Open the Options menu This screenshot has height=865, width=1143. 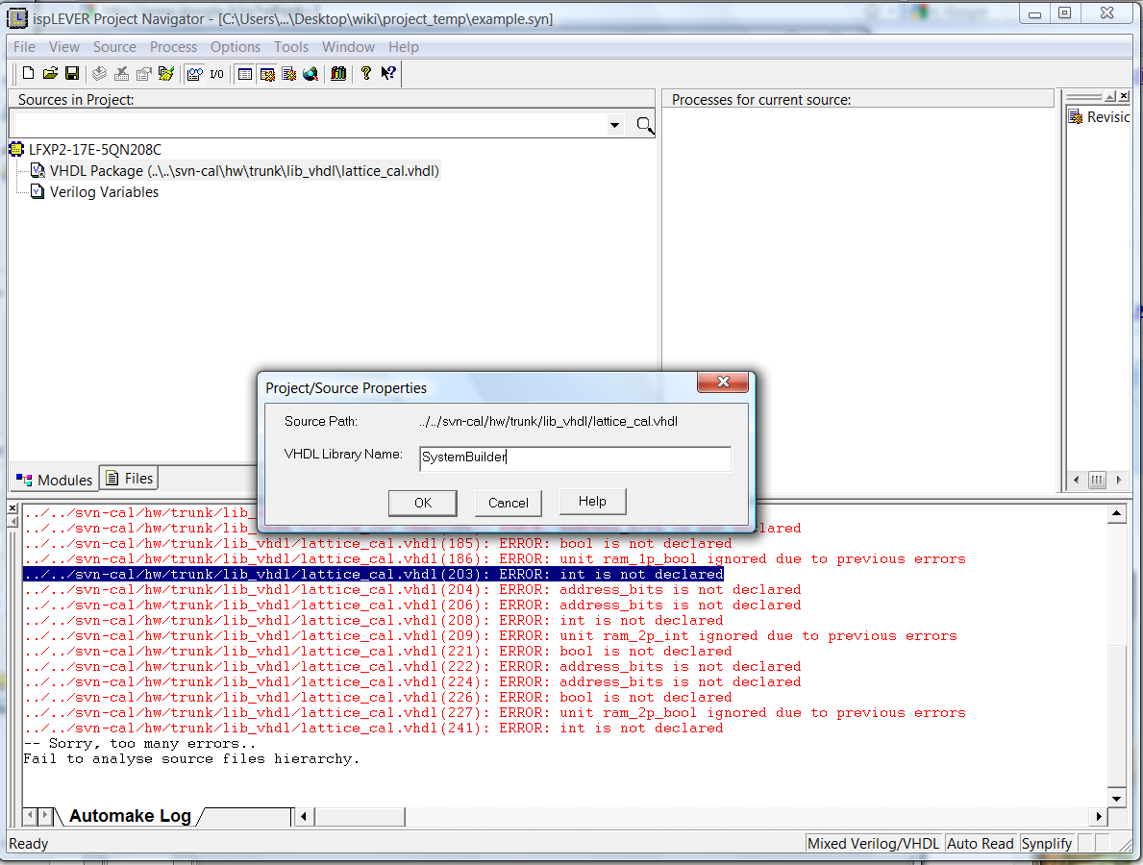(x=236, y=47)
